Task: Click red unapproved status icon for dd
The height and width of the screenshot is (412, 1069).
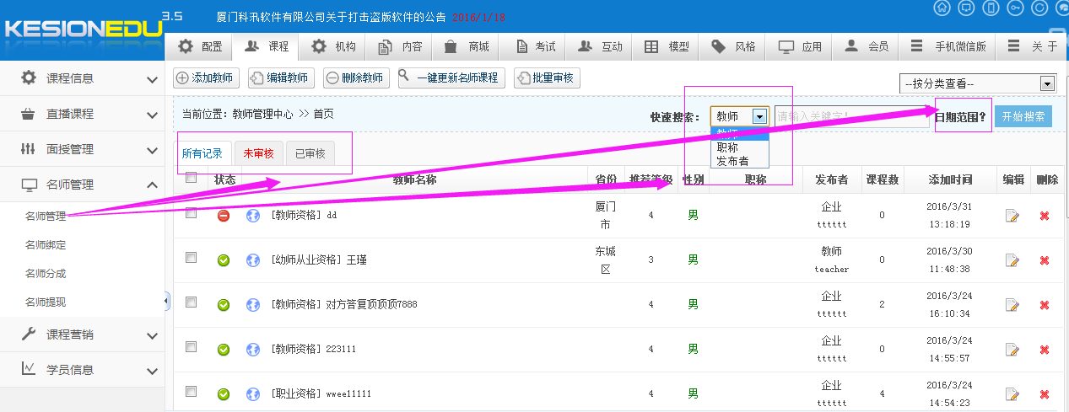Action: click(x=224, y=216)
